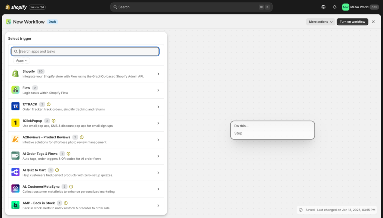Viewport: 383px width, 218px height.
Task: Click the 17TRACK app icon
Action: (15, 106)
